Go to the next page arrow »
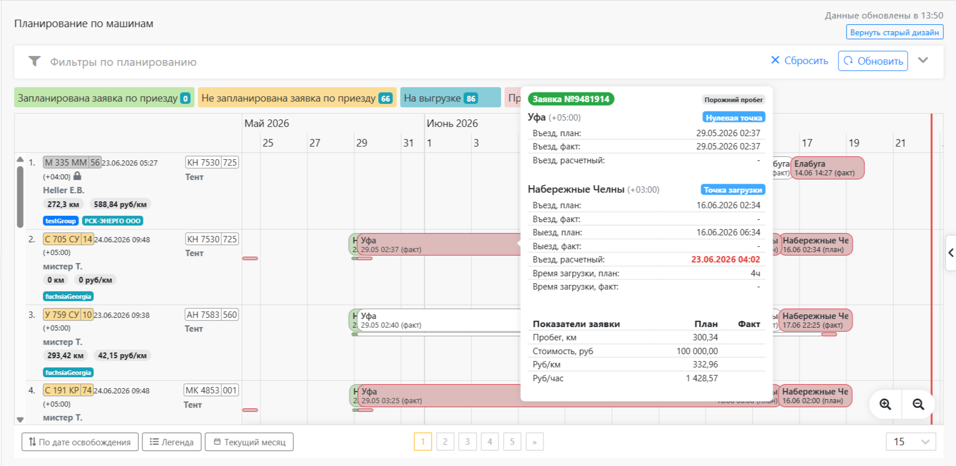This screenshot has width=956, height=466. pos(534,442)
